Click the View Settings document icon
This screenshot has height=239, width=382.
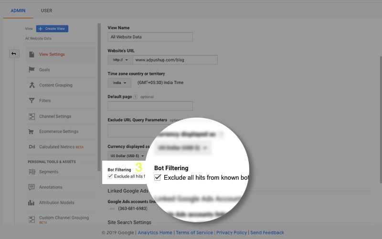pyautogui.click(x=32, y=54)
